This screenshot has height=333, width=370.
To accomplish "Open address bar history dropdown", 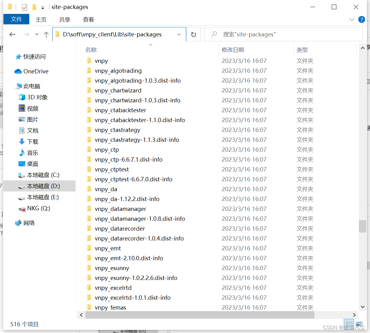I will click(179, 35).
